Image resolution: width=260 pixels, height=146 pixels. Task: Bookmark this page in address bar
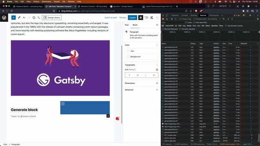coord(54,11)
